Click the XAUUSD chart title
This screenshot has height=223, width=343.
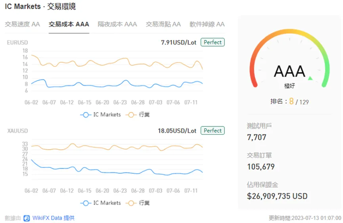[x=17, y=131]
